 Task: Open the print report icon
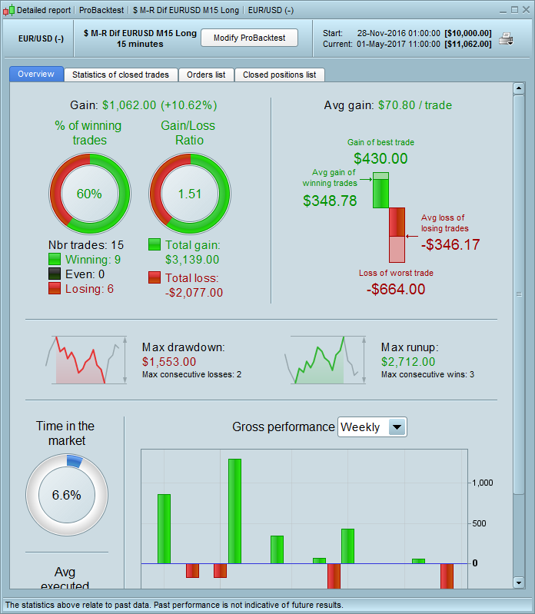point(506,38)
